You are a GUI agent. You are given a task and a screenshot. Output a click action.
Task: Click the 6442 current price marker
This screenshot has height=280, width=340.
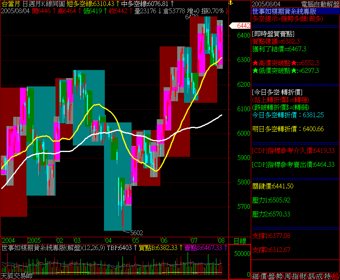click(x=243, y=26)
